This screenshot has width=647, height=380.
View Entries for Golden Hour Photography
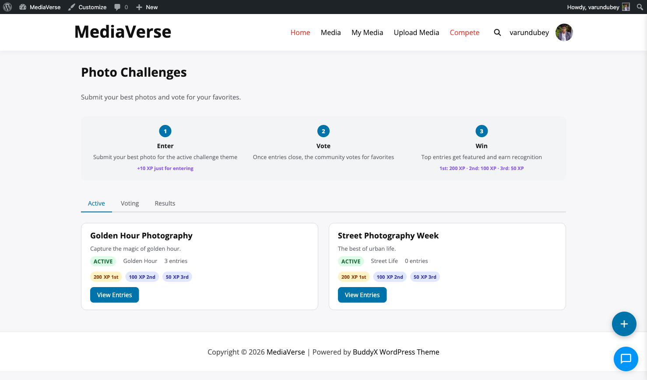(114, 295)
